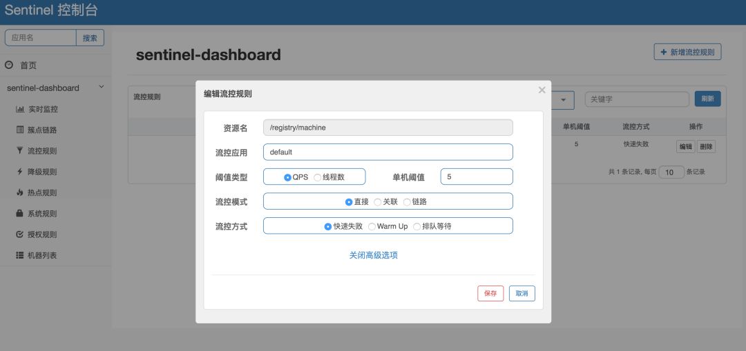Click 关闭高级选项 link

tap(374, 256)
